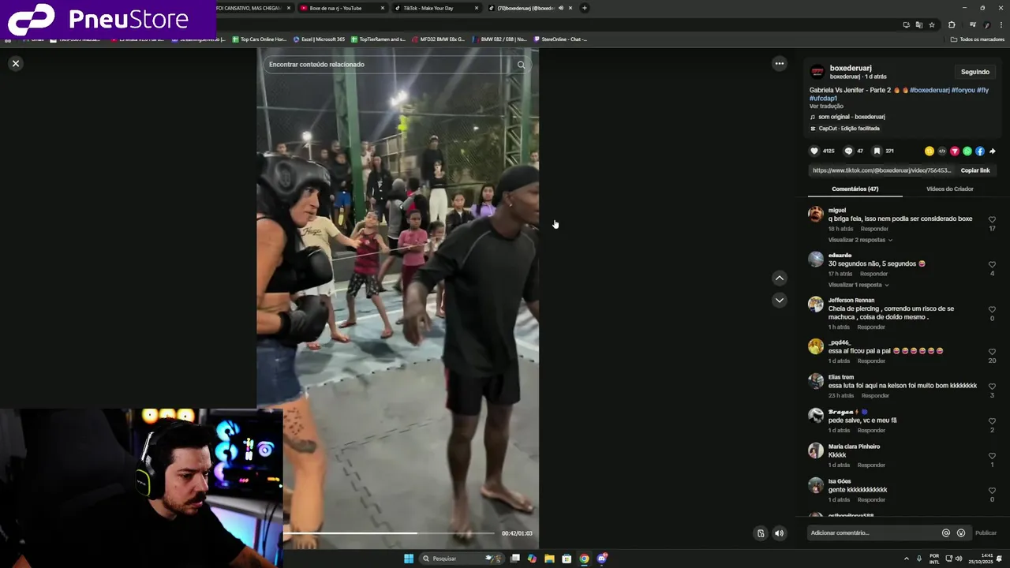The height and width of the screenshot is (568, 1010).
Task: Open 'Excel | Microsoft 365' bookmark
Action: (319, 39)
